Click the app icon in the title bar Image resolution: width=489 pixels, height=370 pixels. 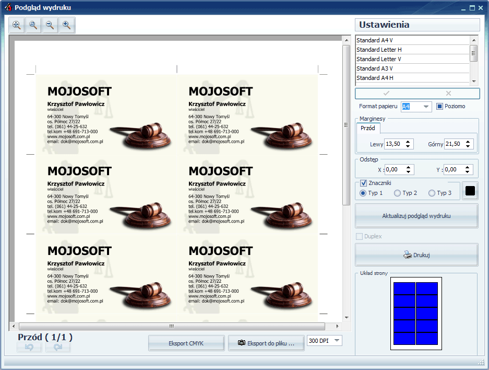pos(8,7)
